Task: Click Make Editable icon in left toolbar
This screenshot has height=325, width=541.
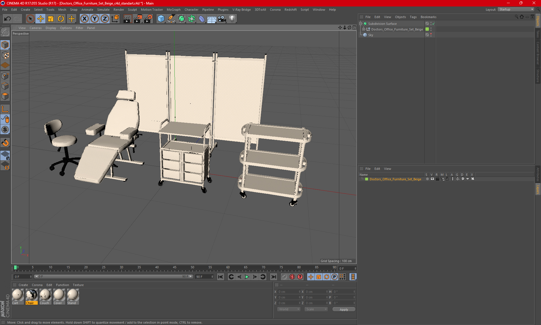Action: pos(5,32)
